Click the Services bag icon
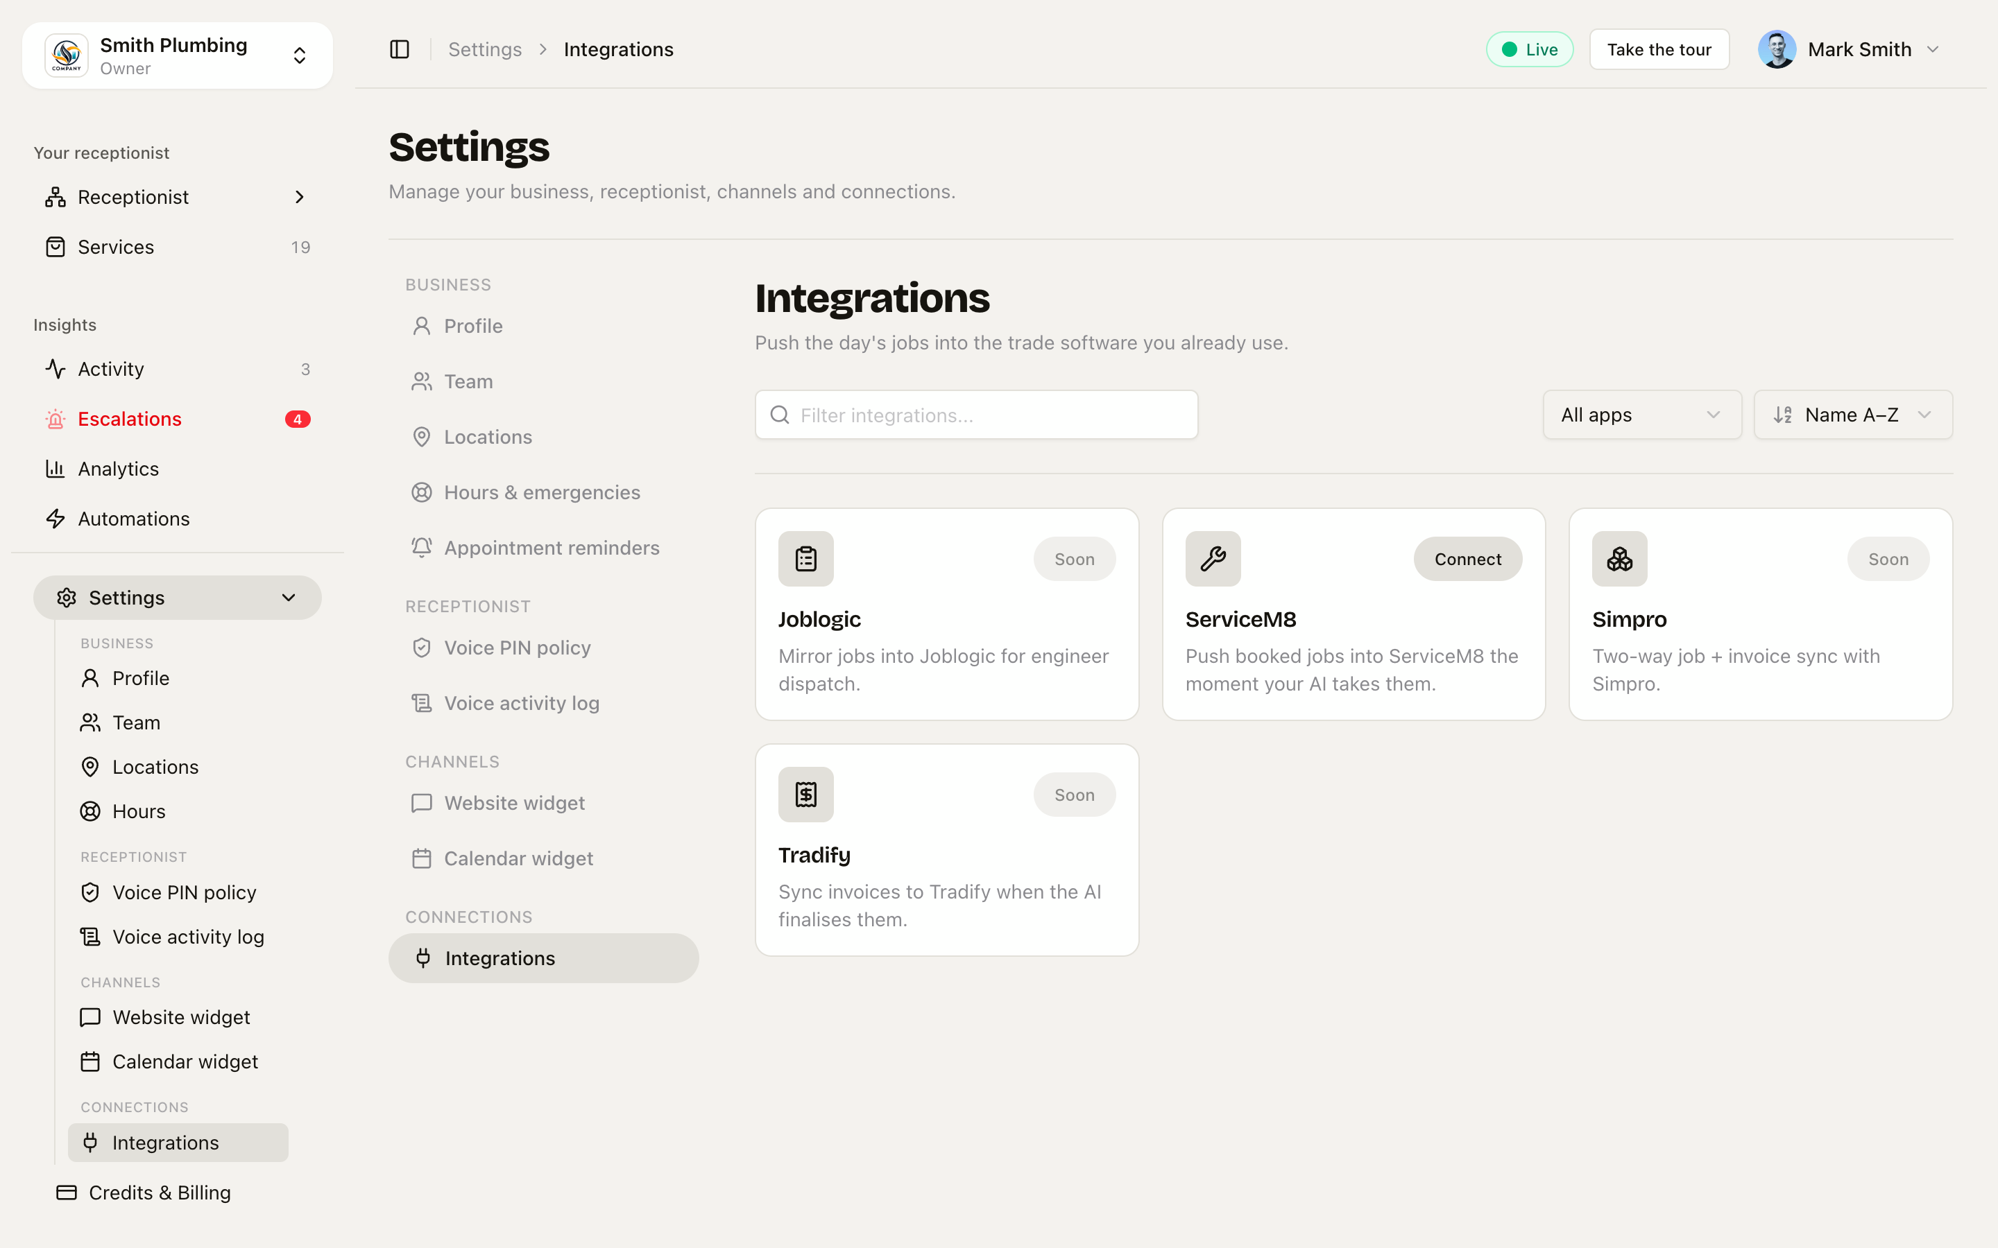Viewport: 1998px width, 1248px height. click(x=55, y=247)
